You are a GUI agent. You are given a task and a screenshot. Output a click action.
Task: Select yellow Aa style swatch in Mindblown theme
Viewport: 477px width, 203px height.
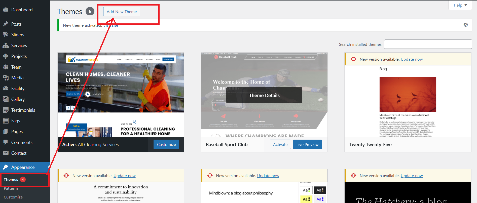(306, 199)
